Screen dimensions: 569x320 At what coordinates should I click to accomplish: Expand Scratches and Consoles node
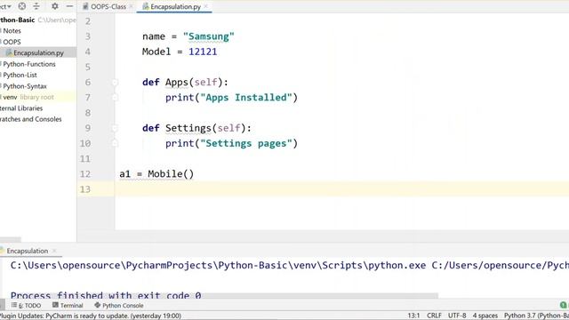pos(30,119)
